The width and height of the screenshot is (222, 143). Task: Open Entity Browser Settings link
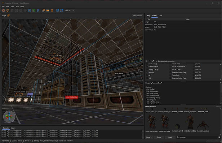click(x=218, y=107)
